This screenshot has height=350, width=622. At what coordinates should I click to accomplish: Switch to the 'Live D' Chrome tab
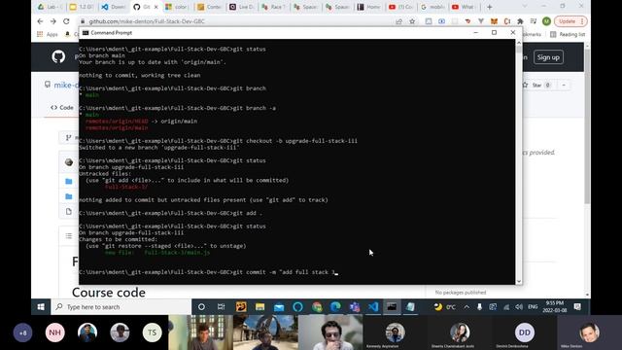coord(242,7)
